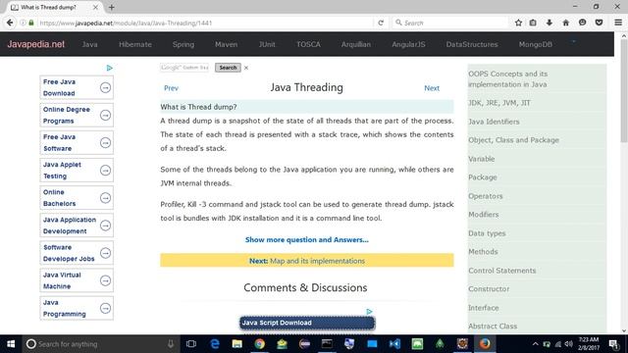Open the Firefox hamburger menu
Screen dimensions: 628x353
618,23
